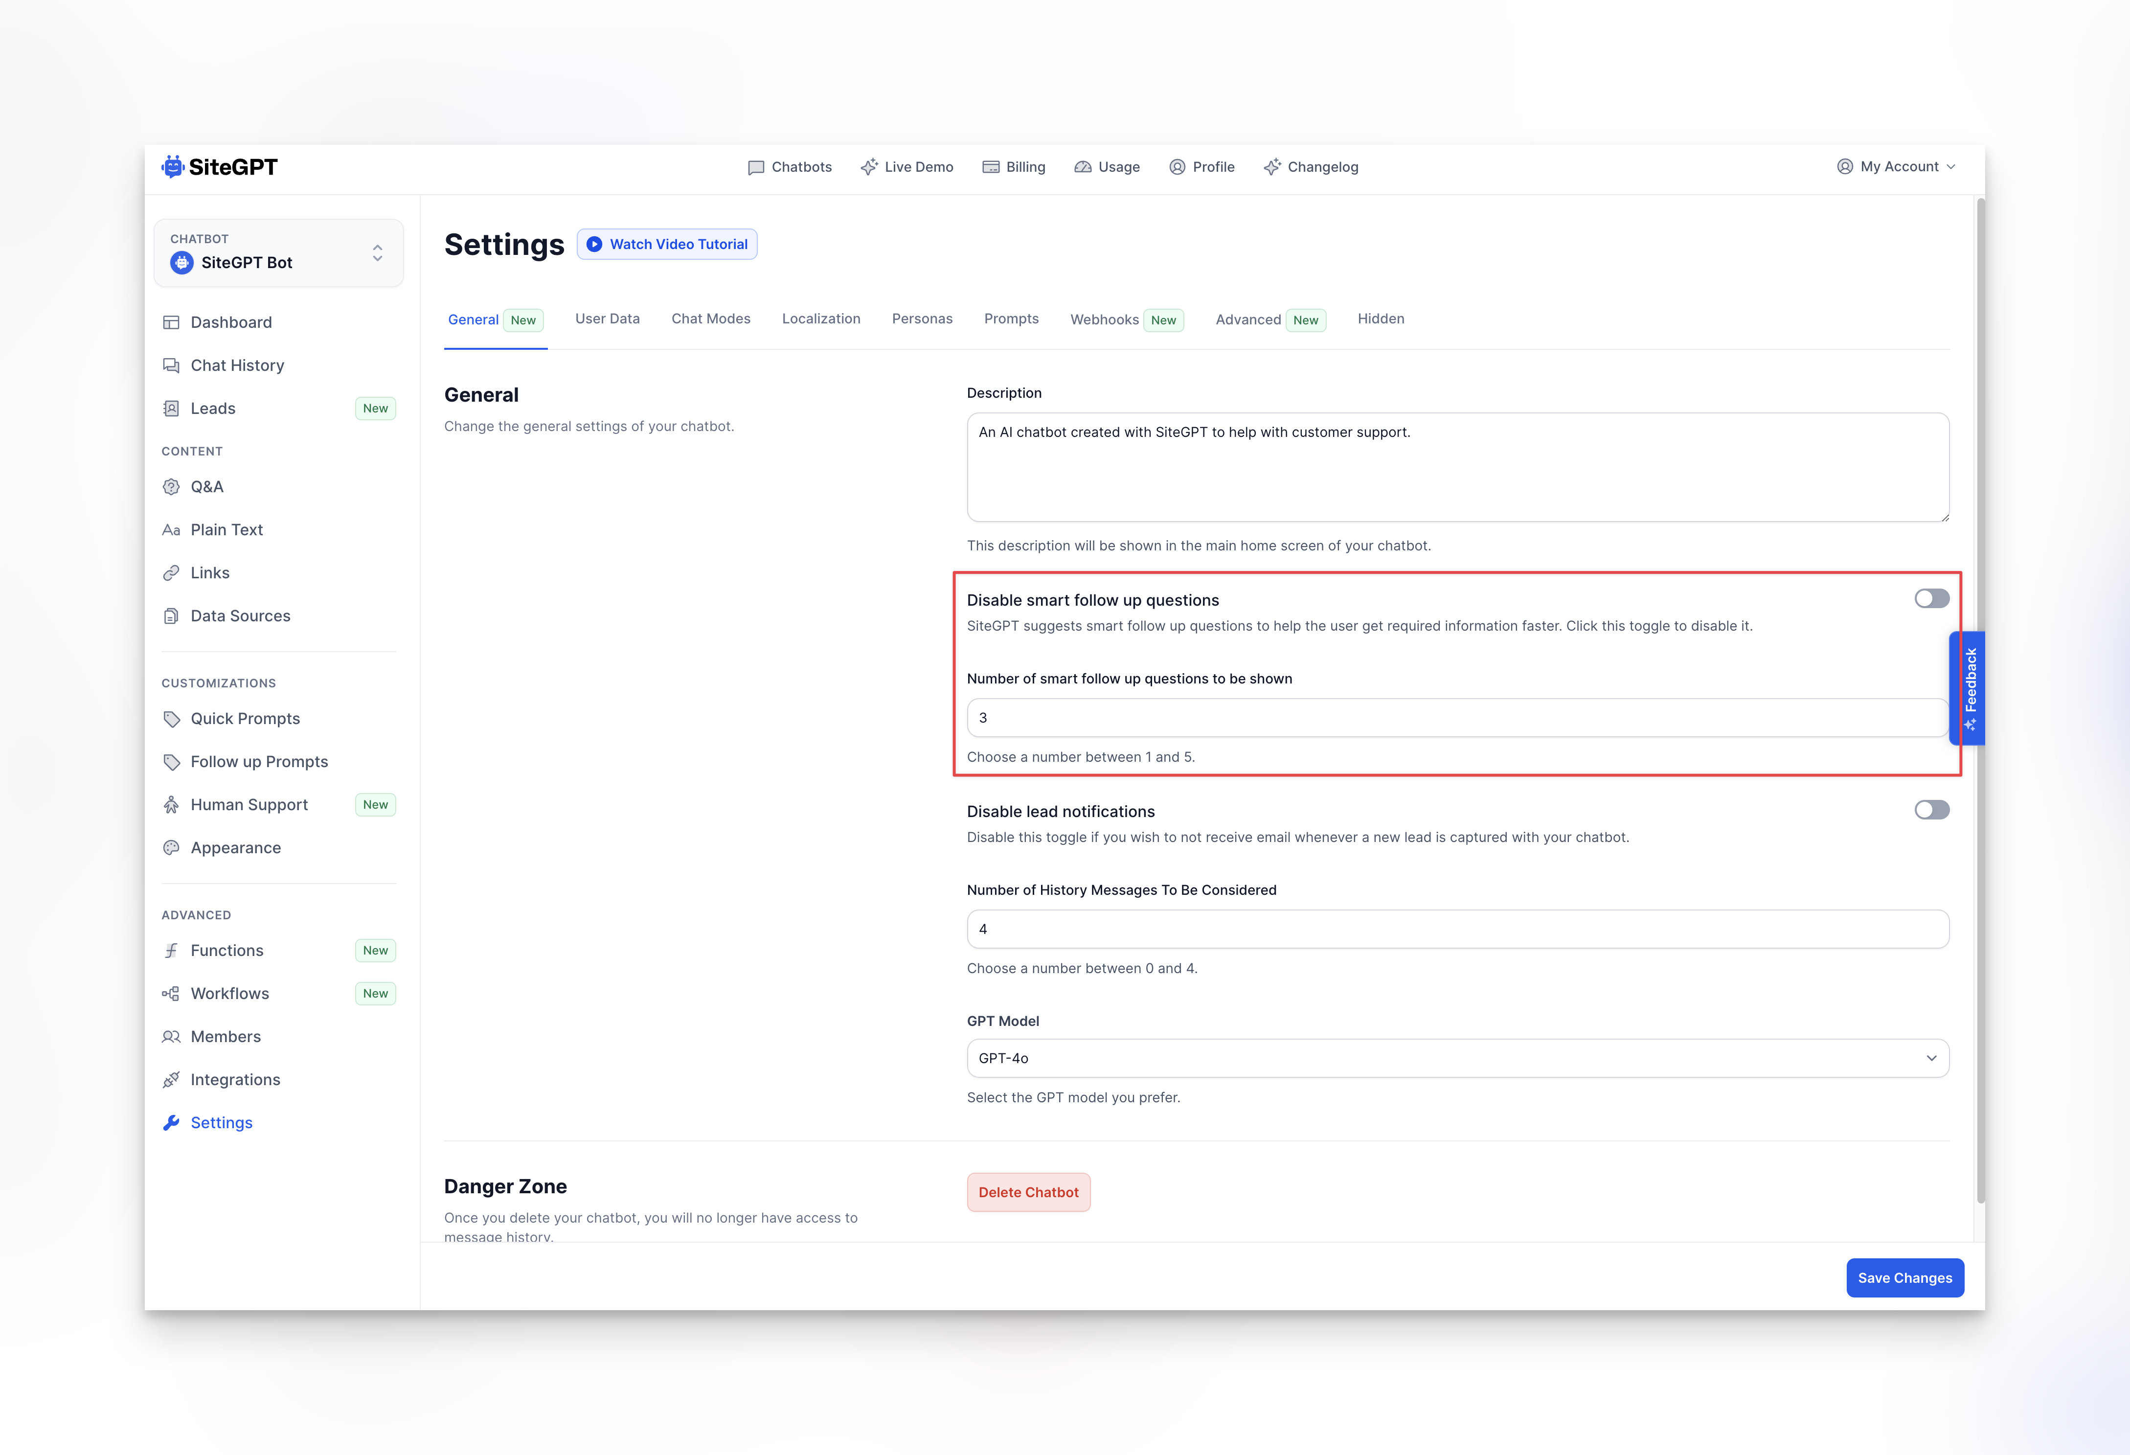This screenshot has height=1455, width=2130.
Task: Click the SiteGPT logo
Action: click(x=220, y=167)
